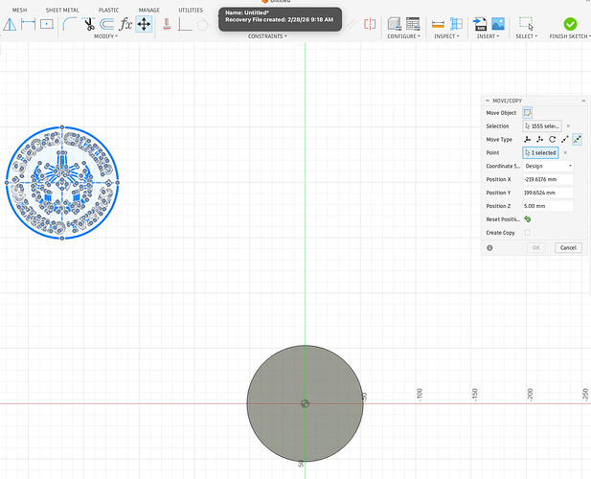
Task: Choose Translate move type icon
Action: pyautogui.click(x=539, y=140)
